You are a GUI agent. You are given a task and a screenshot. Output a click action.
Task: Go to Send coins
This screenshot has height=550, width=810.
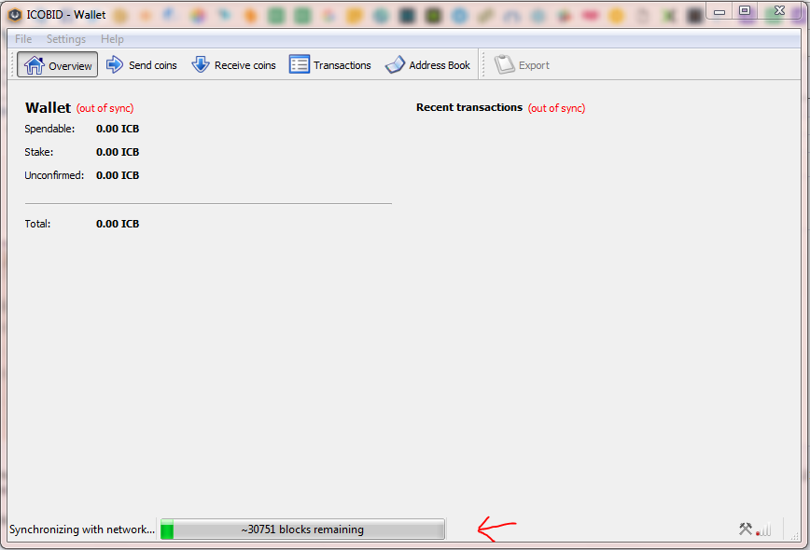(x=142, y=65)
